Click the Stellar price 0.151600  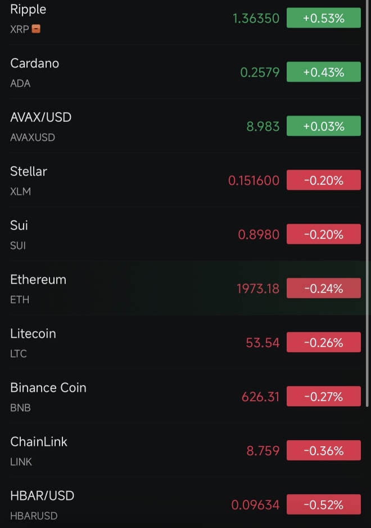(x=254, y=180)
